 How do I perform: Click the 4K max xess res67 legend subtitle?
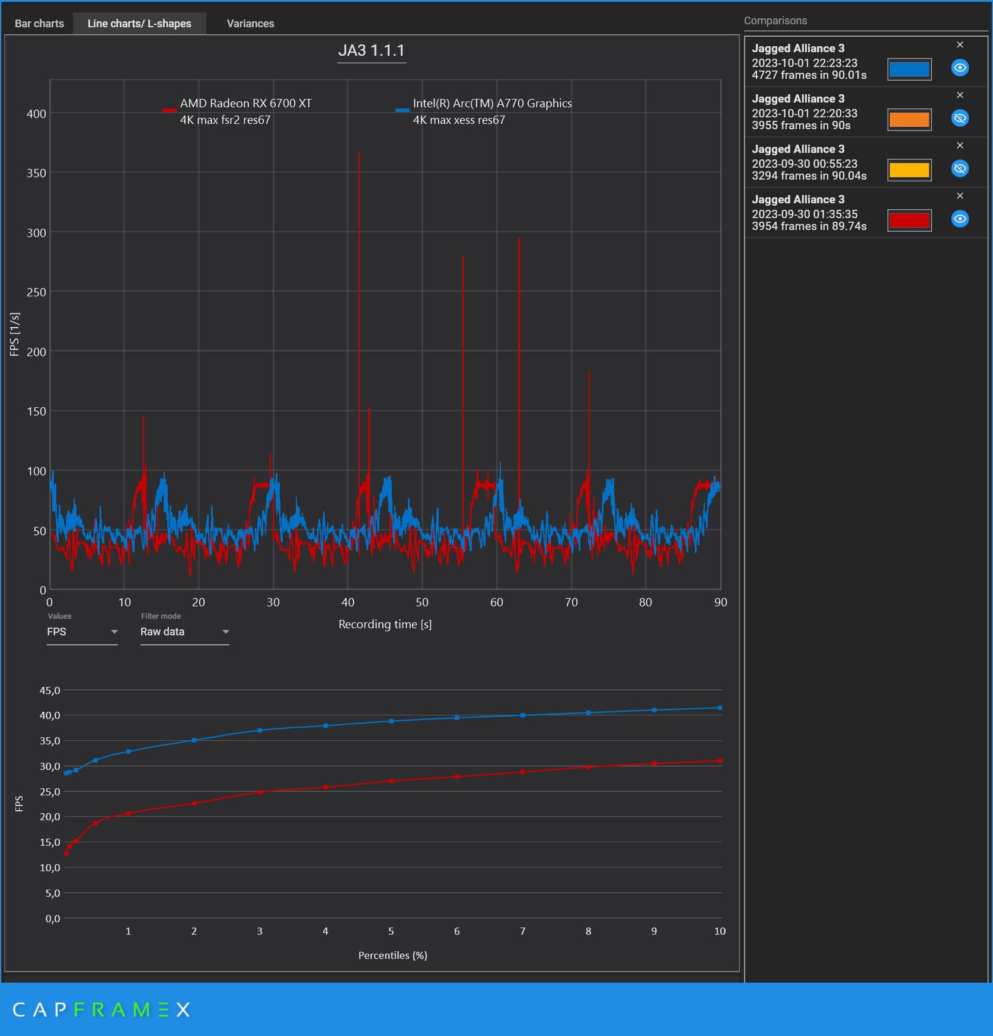(x=459, y=120)
